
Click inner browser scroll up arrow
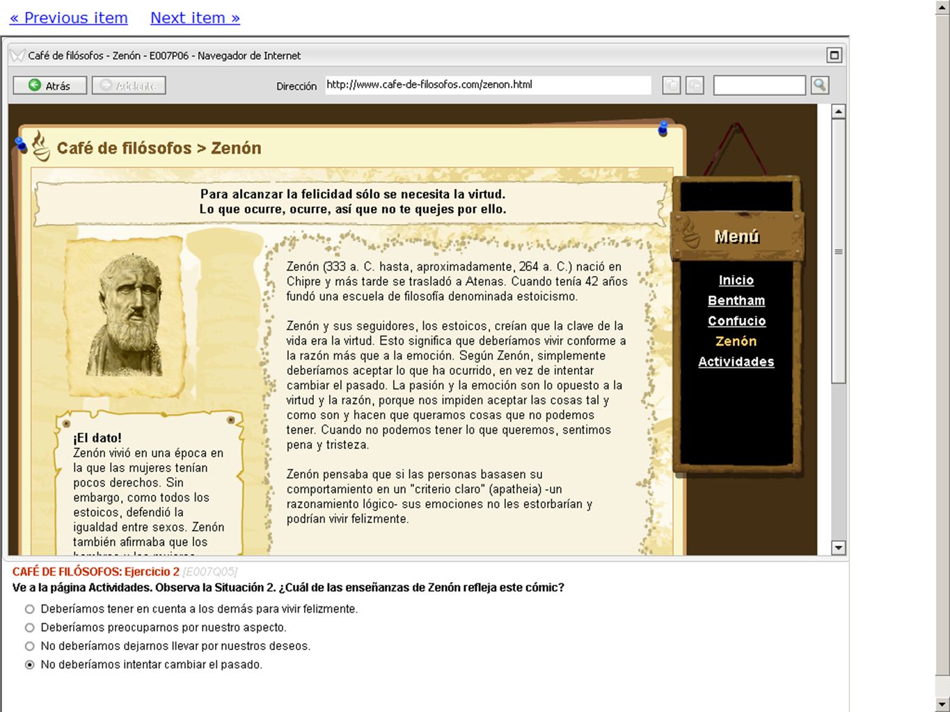click(x=839, y=112)
